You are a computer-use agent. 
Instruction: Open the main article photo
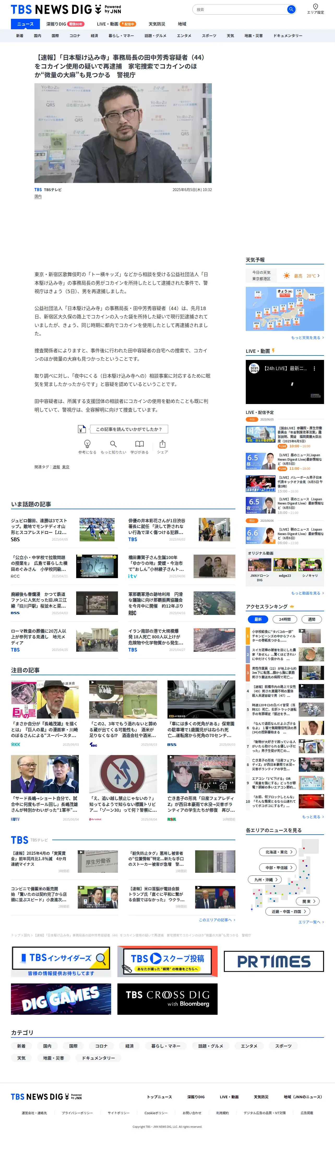click(123, 133)
